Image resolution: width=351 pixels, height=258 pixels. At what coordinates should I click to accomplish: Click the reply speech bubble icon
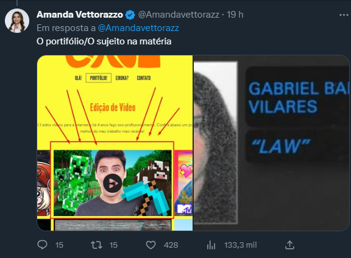tap(42, 245)
